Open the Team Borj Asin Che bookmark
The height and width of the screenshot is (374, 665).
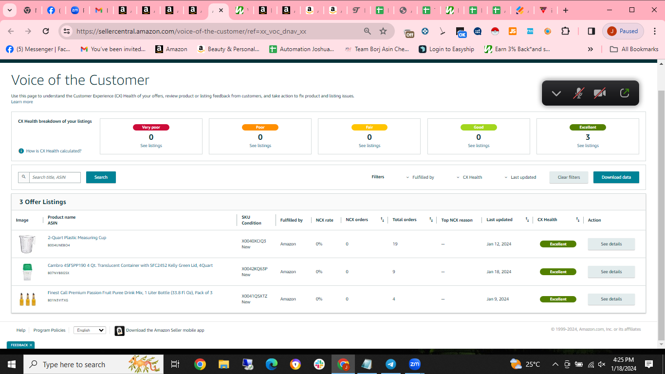coord(377,49)
